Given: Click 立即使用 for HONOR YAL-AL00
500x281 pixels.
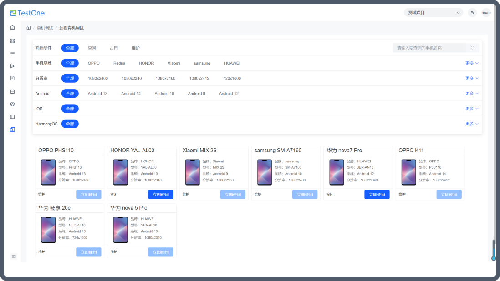Looking at the screenshot, I should [161, 195].
